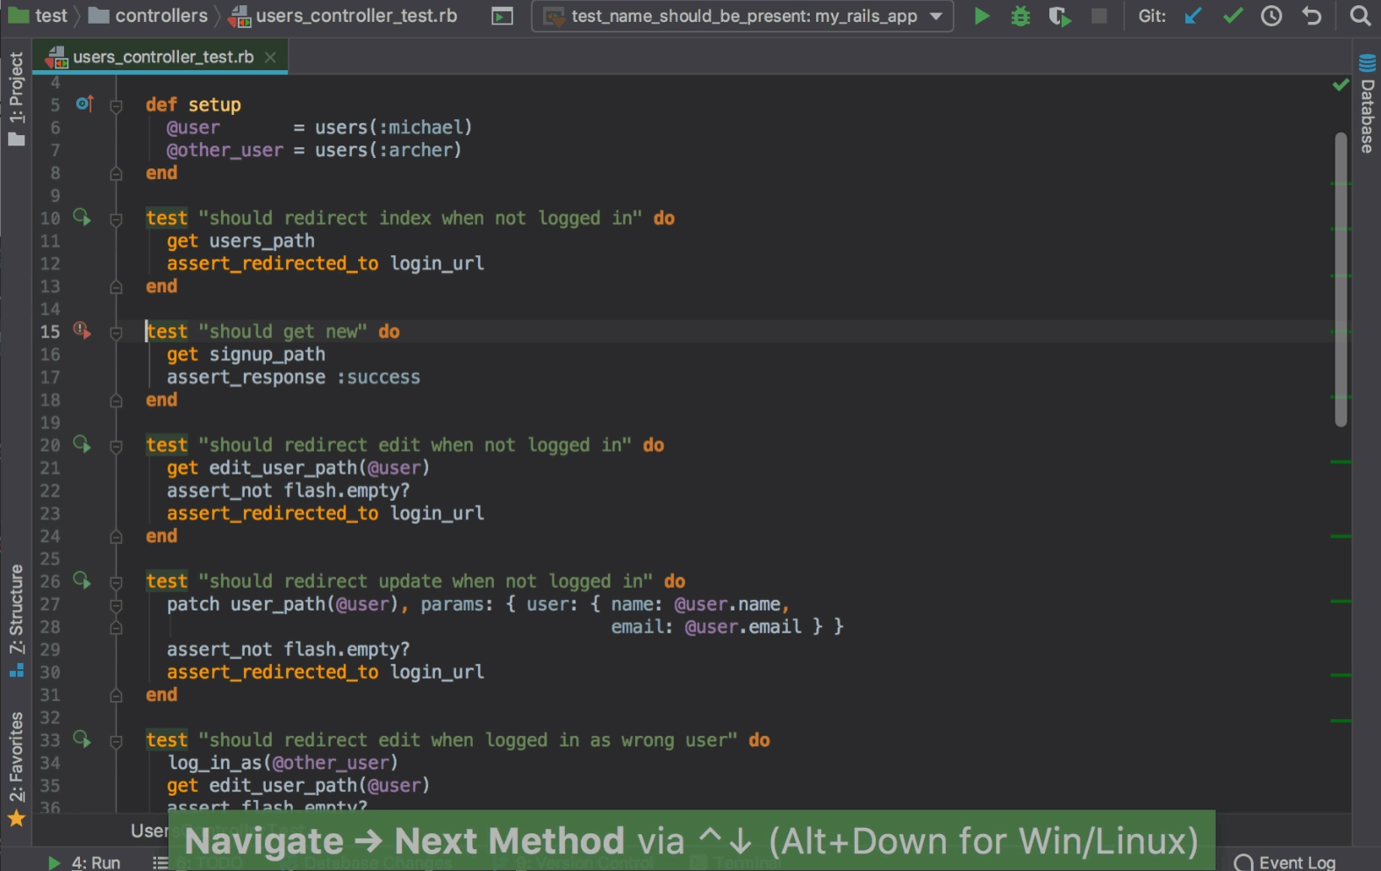Run test gutter icon on line 10
The height and width of the screenshot is (871, 1381).
click(x=82, y=217)
